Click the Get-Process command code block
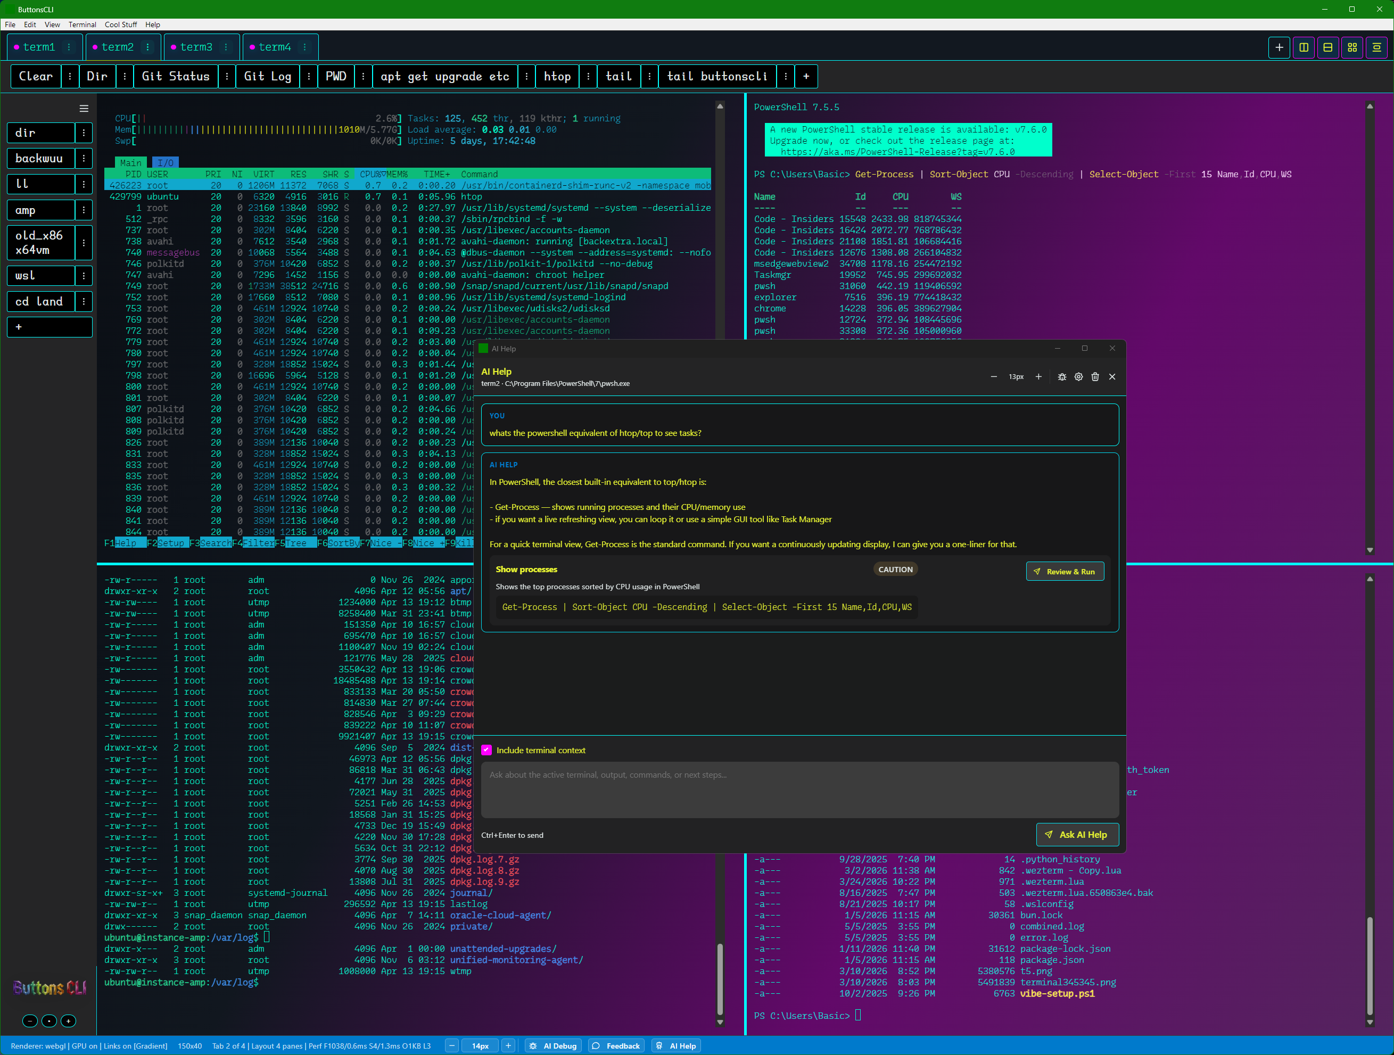The height and width of the screenshot is (1055, 1394). 706,607
